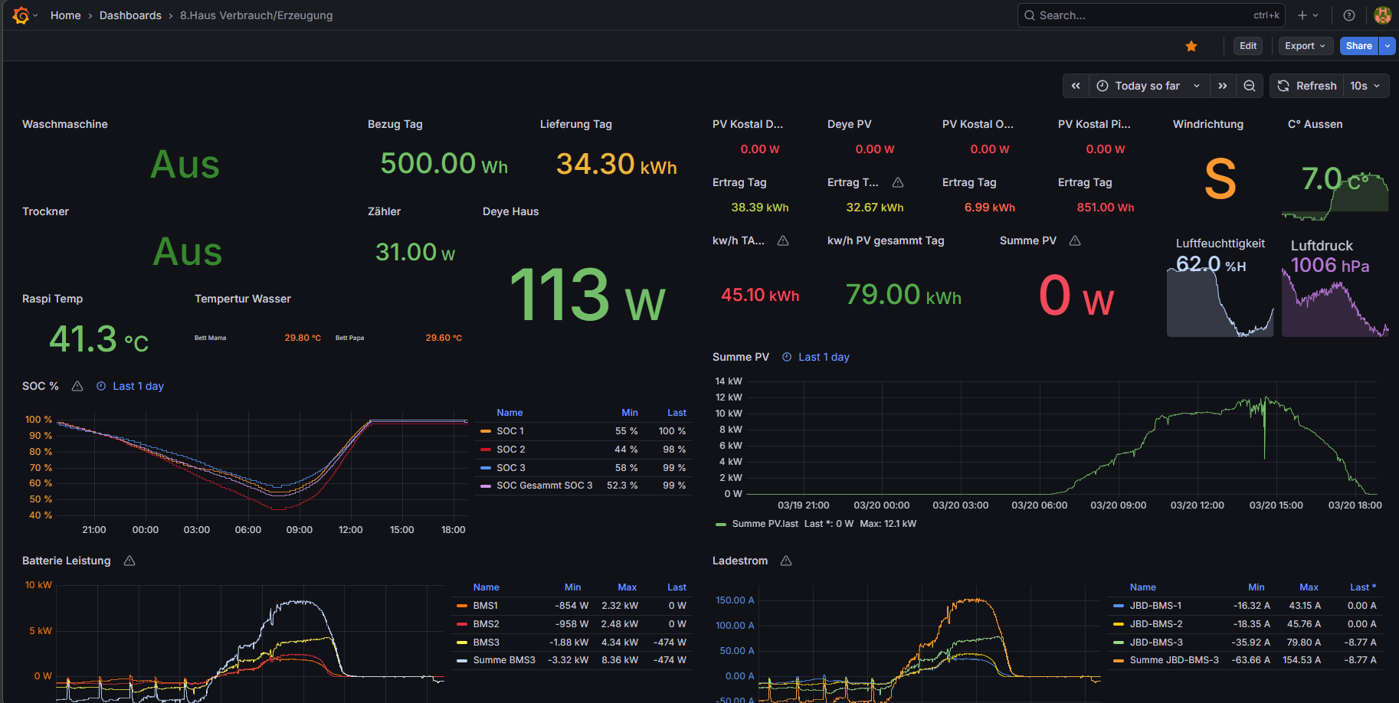Screen dimensions: 1399x703
Task: Zoom out the time range with magnifier icon
Action: [x=1250, y=86]
